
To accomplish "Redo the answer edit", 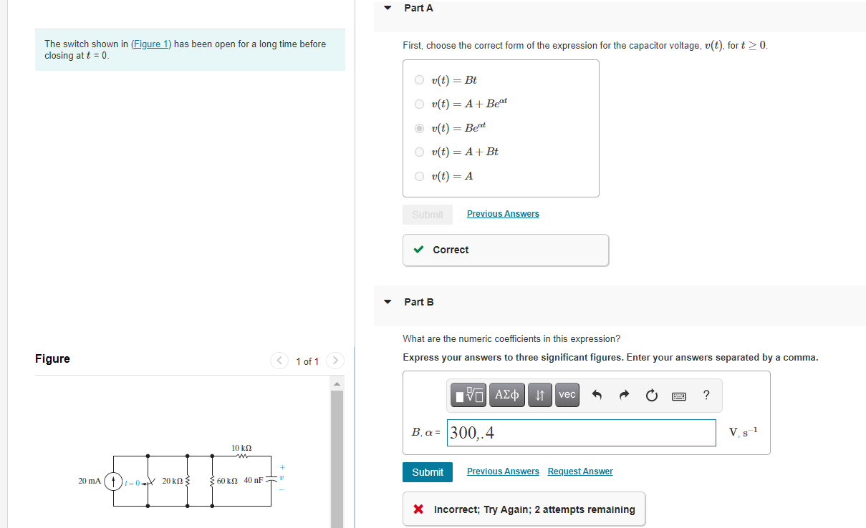I will pyautogui.click(x=624, y=394).
